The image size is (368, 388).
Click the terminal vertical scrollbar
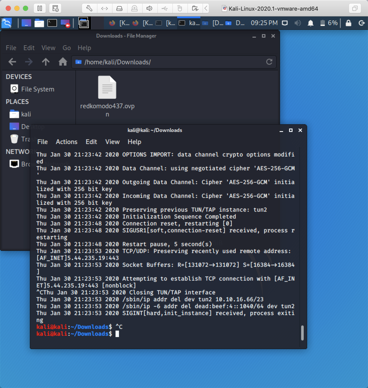point(302,333)
